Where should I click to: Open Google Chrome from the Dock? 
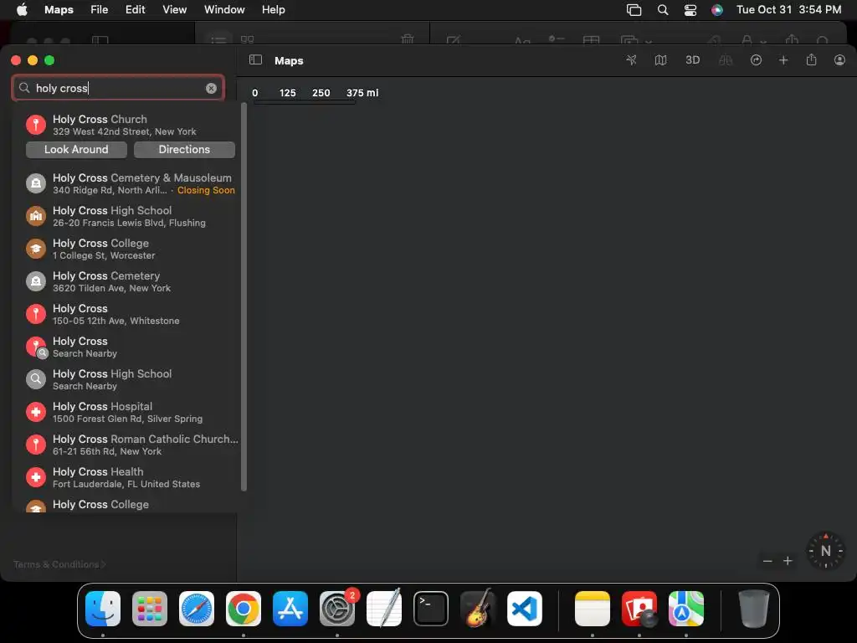click(244, 609)
